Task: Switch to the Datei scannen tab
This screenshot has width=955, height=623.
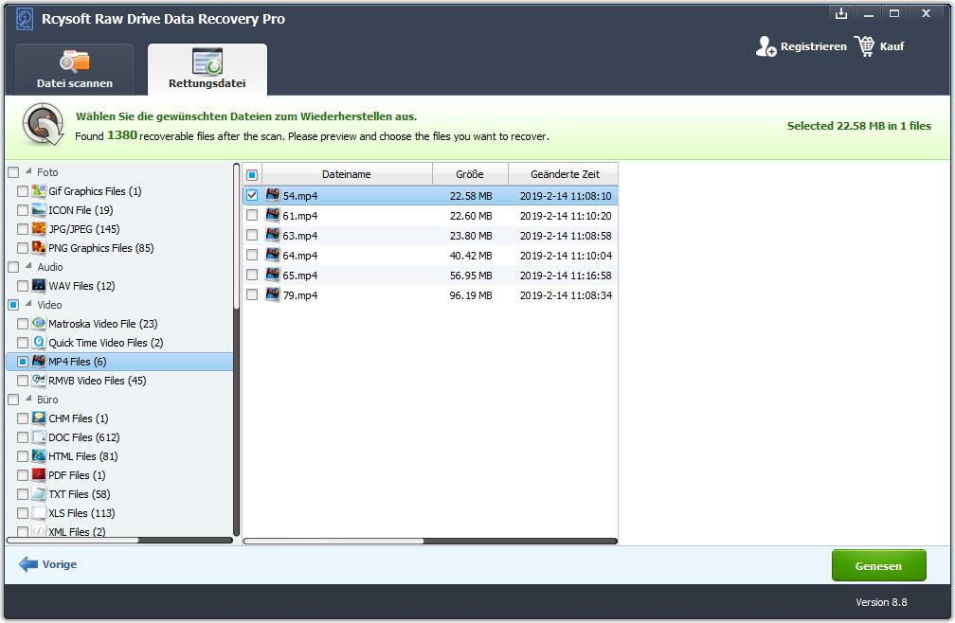Action: [75, 69]
